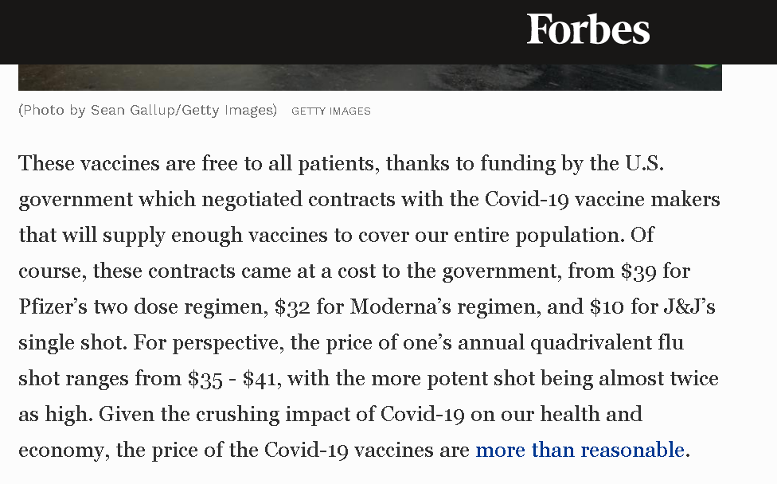Click the Sean Gallup photo caption text
Screen dimensions: 777x484
[x=147, y=110]
